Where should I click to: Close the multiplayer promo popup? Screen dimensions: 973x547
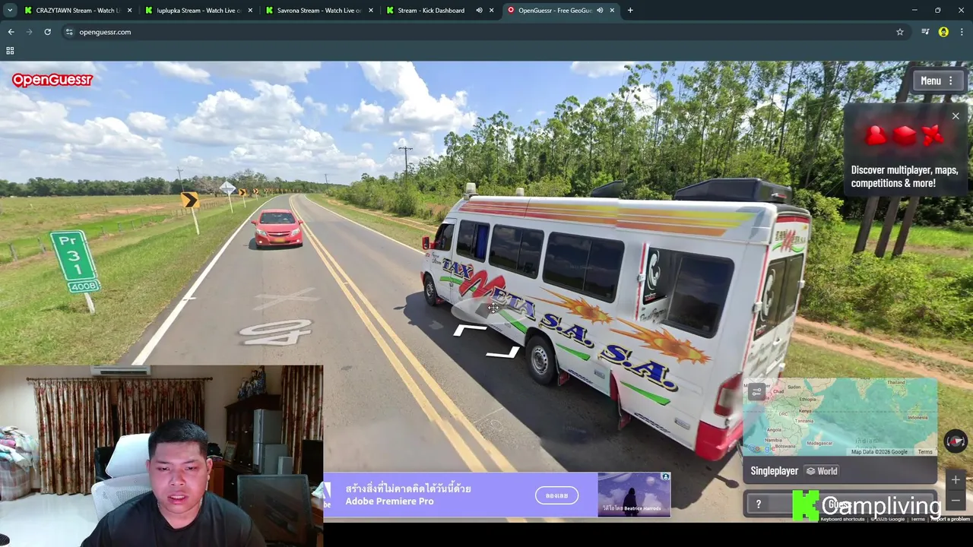pyautogui.click(x=956, y=116)
